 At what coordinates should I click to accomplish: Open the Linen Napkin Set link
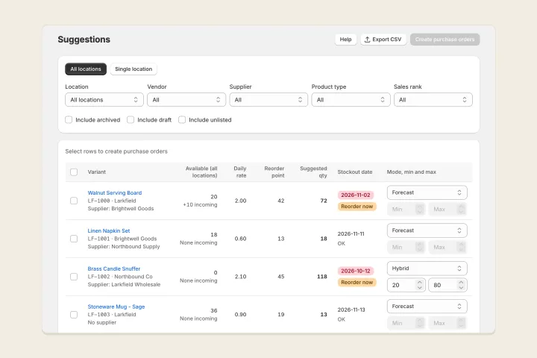pos(109,231)
